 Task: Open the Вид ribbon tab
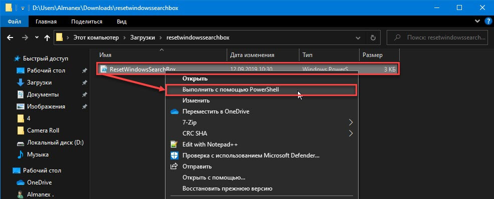[x=121, y=21]
